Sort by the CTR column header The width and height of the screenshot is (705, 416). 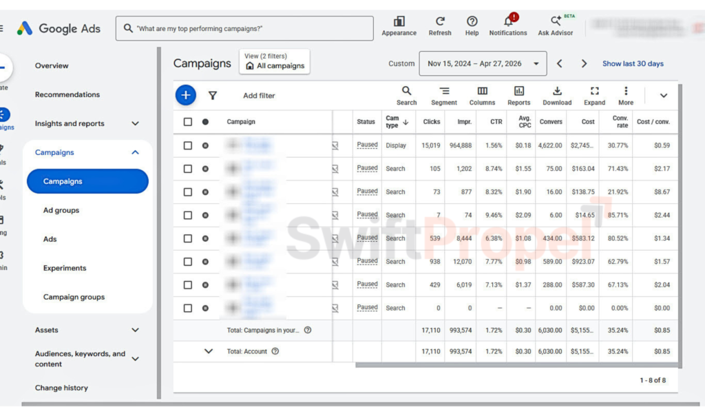(x=496, y=122)
